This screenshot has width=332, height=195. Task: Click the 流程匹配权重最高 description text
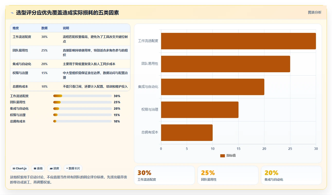tap(95, 39)
